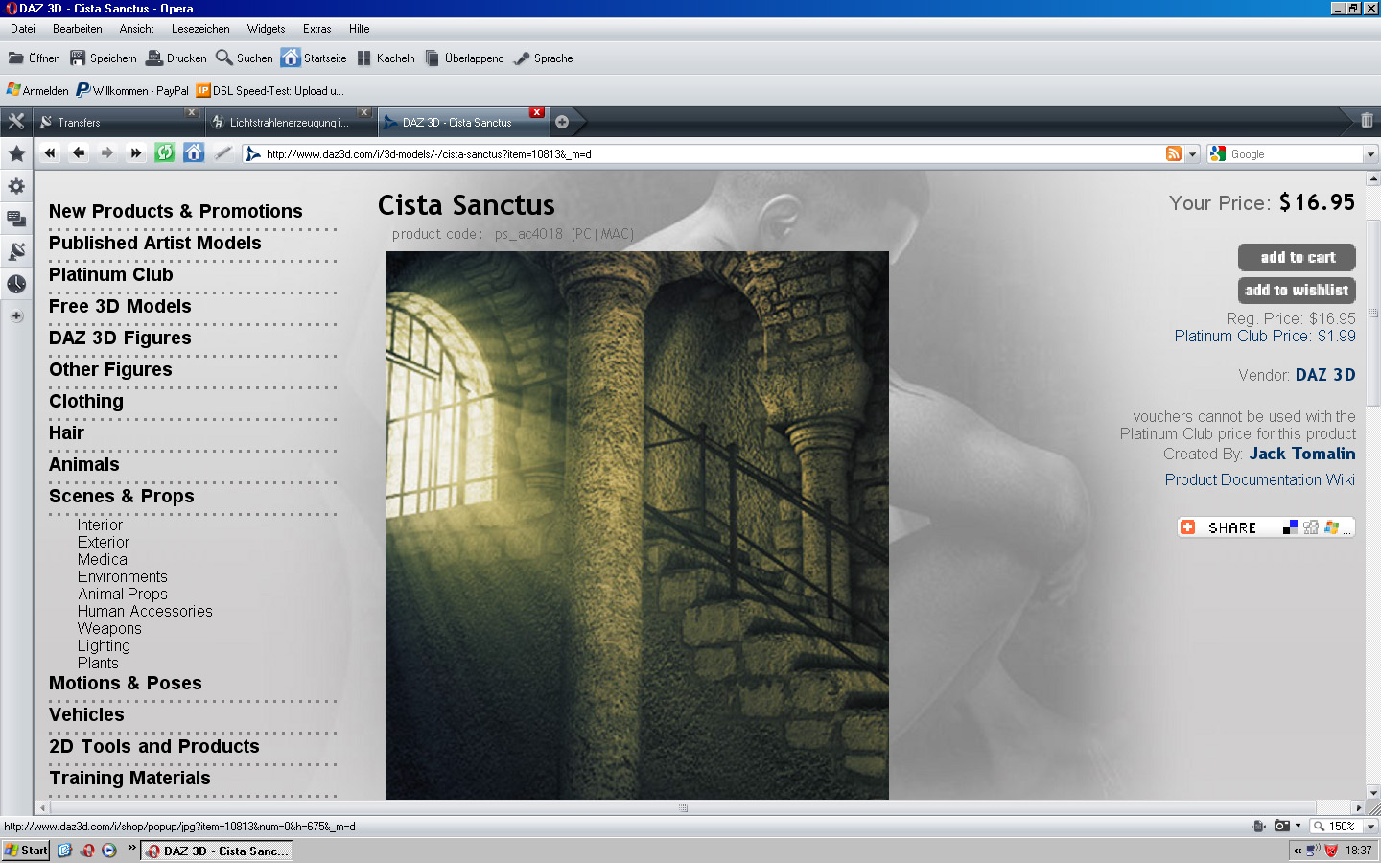
Task: Open the Free 3D Models category
Action: coord(120,306)
